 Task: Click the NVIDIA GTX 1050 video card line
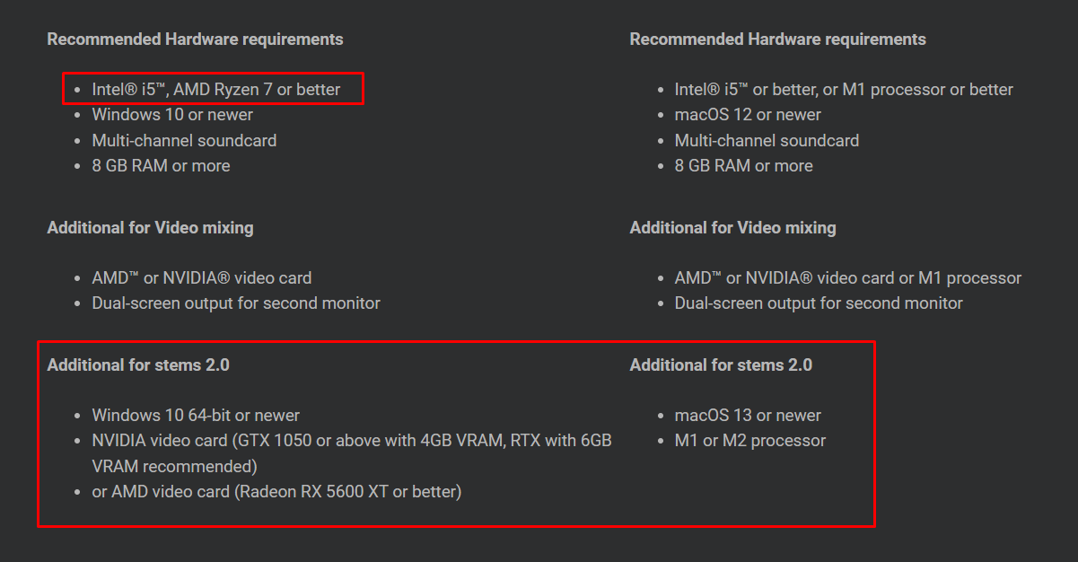352,453
